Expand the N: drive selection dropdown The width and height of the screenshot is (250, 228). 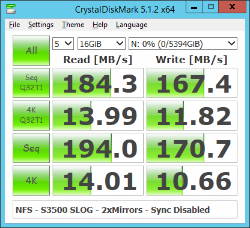[x=183, y=43]
